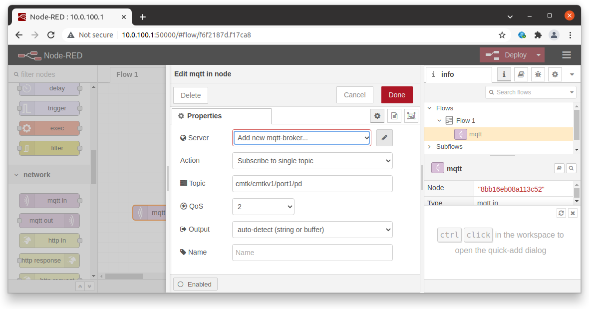Refresh the debug message pane
Screen dimensions: 589x309
(x=561, y=212)
